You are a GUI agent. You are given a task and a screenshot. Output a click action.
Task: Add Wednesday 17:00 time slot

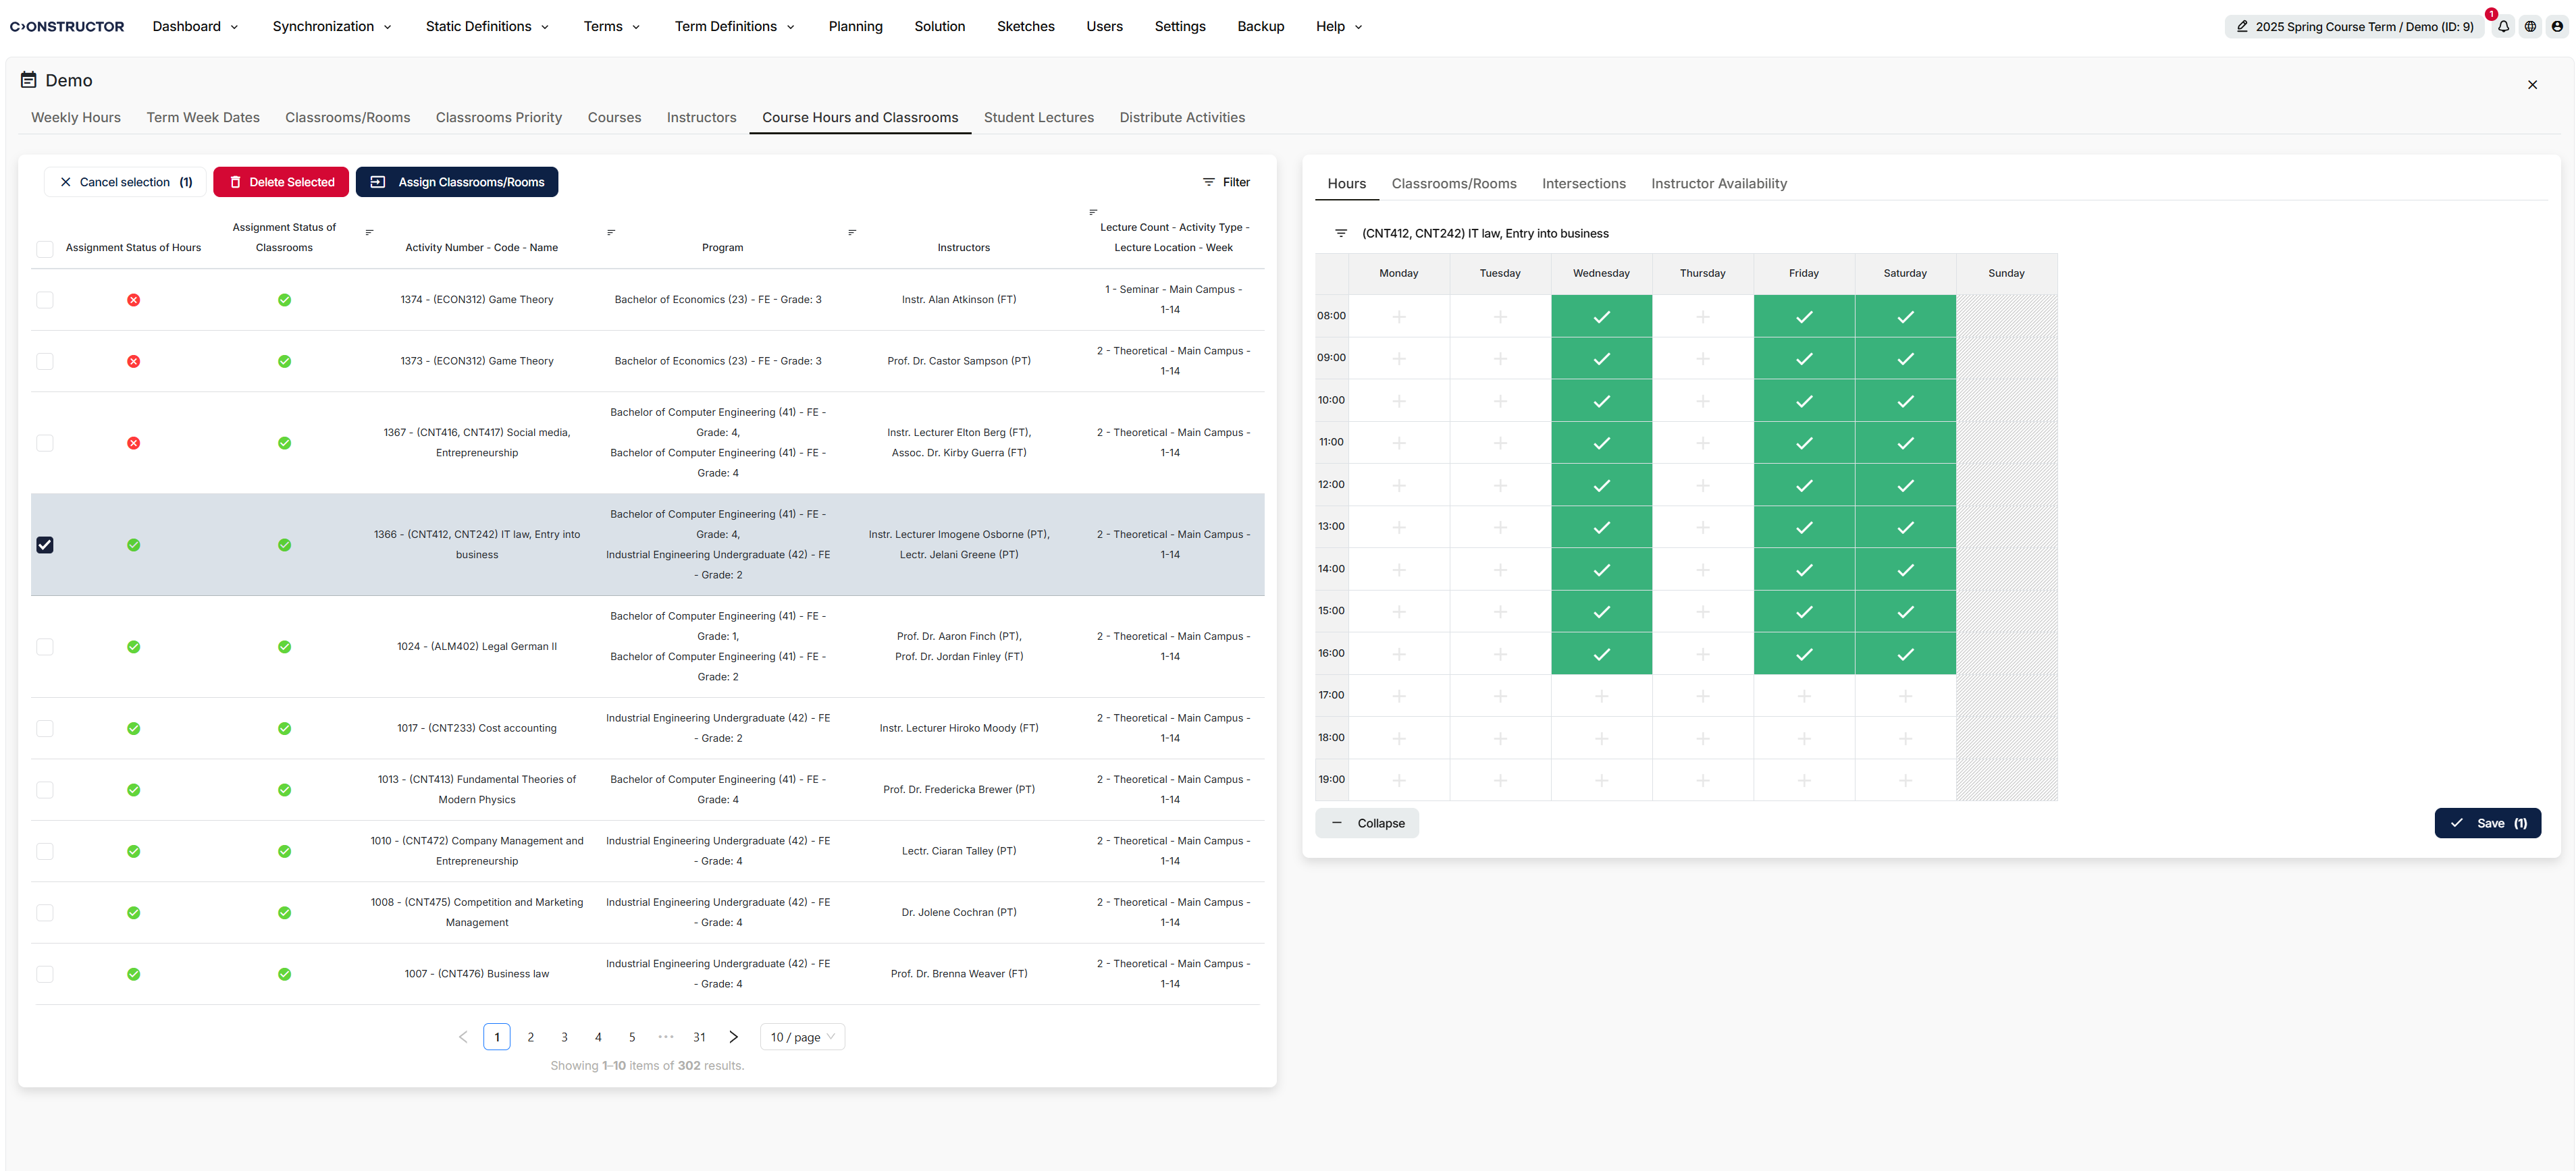tap(1601, 697)
